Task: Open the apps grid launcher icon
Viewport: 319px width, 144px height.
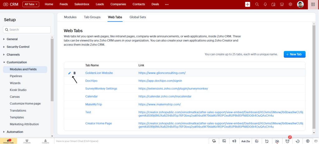Action: [x=313, y=4]
